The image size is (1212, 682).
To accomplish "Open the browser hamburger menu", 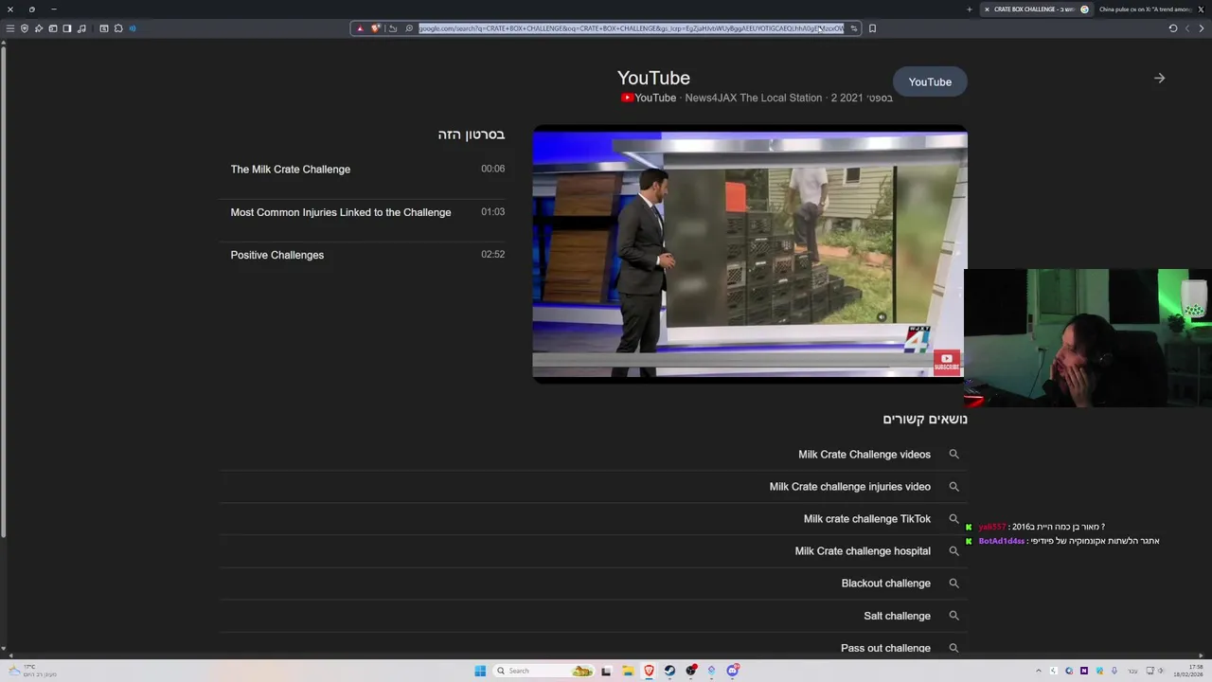I will pos(10,28).
